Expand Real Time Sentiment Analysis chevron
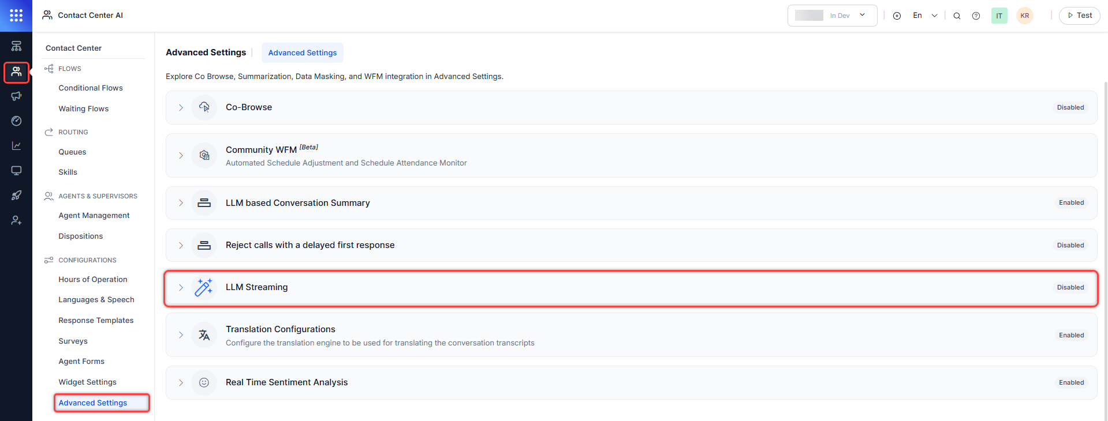1108x421 pixels. click(x=181, y=382)
